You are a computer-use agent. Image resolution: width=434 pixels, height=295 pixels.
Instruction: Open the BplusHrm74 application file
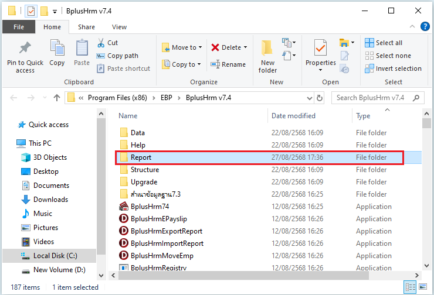150,207
